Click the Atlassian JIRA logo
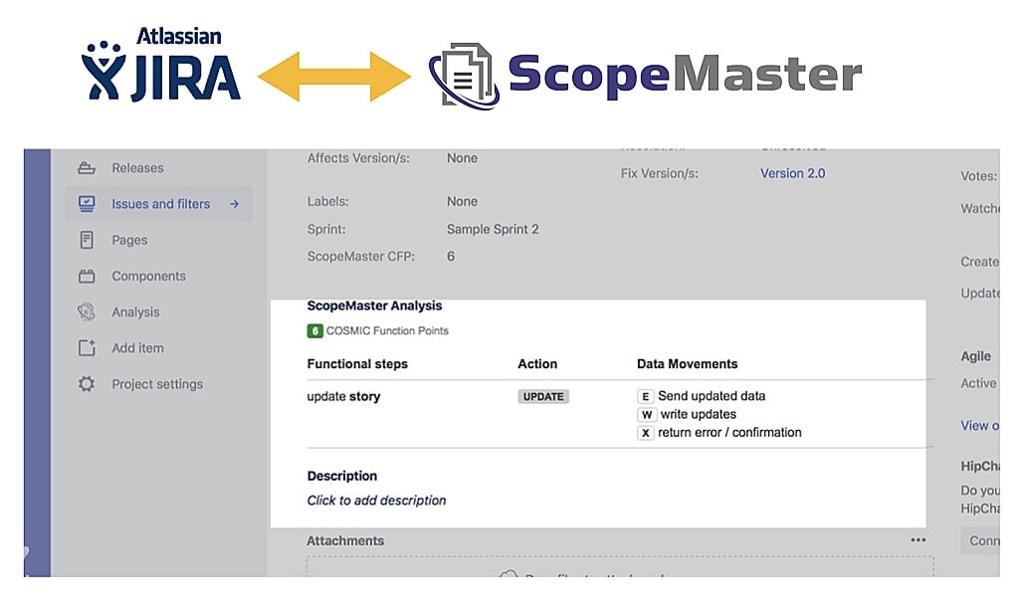The height and width of the screenshot is (606, 1019). 161,68
